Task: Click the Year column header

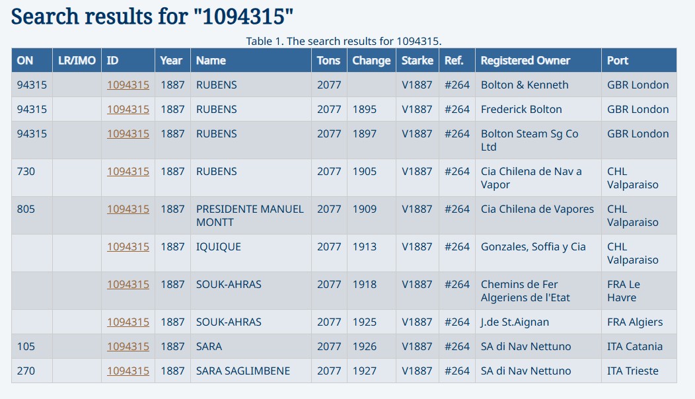Action: [171, 60]
